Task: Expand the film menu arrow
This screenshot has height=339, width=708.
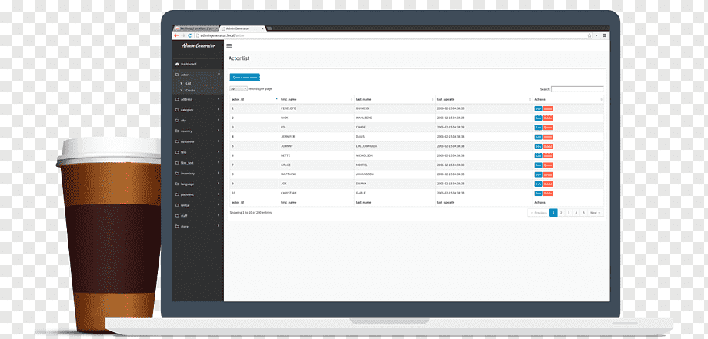Action: click(x=219, y=152)
